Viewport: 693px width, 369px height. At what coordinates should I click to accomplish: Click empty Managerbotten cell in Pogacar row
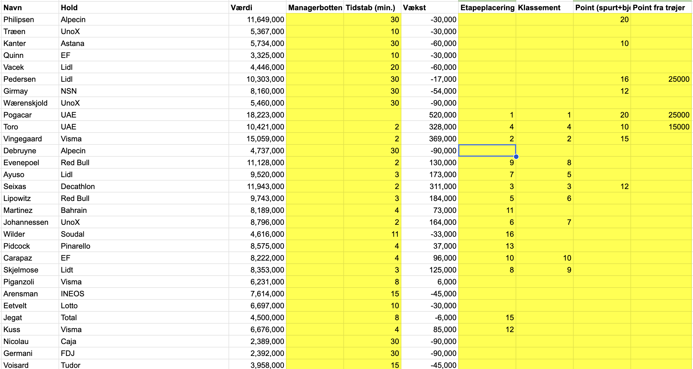[x=315, y=115]
